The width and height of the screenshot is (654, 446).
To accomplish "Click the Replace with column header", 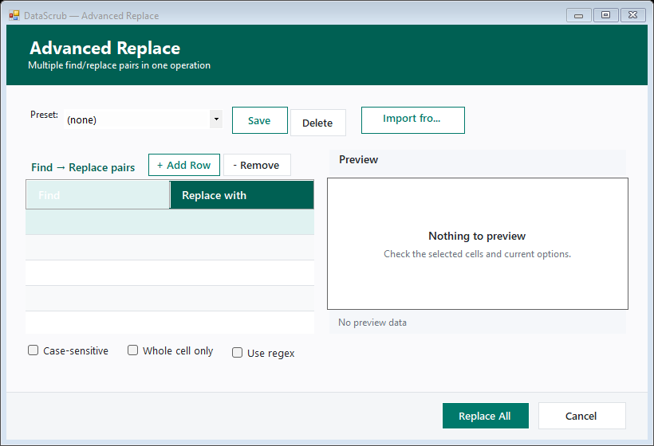I will [x=242, y=195].
